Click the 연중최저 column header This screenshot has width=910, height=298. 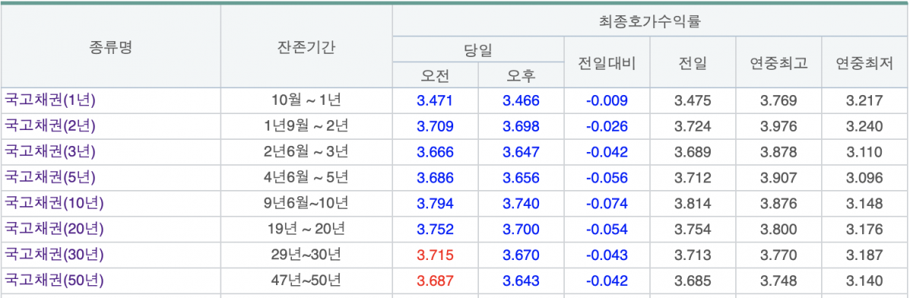click(x=864, y=63)
